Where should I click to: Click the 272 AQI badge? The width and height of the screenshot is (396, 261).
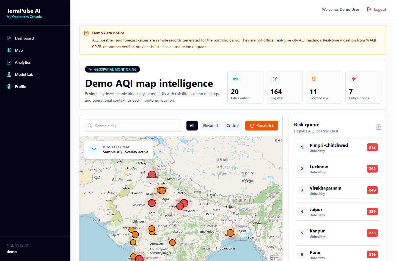click(x=372, y=147)
